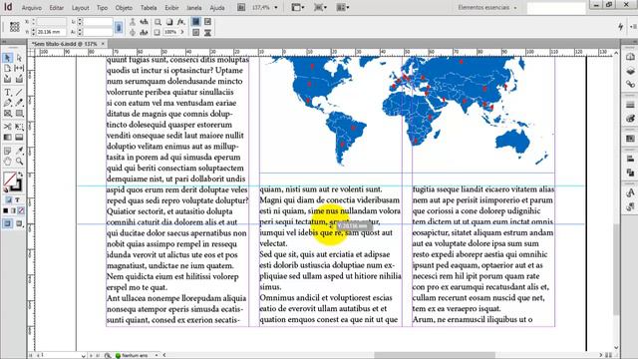Click the Y position field 20.136 mm
Image resolution: width=638 pixels, height=359 pixels.
(x=51, y=32)
